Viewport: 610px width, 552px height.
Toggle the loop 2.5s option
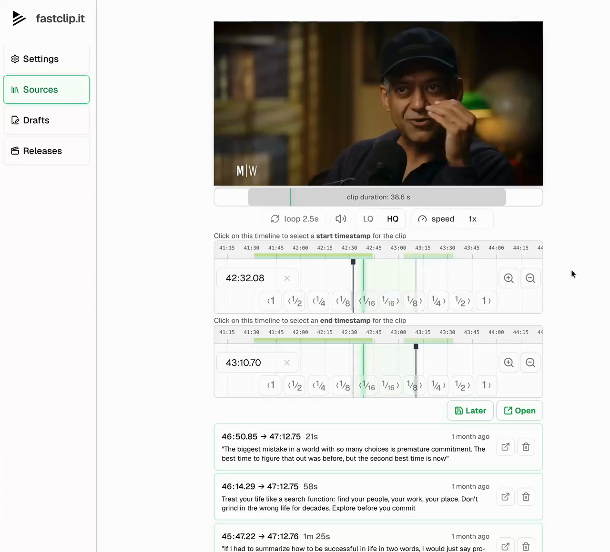295,219
